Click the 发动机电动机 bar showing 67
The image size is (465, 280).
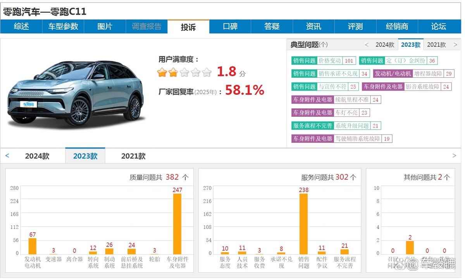33,246
